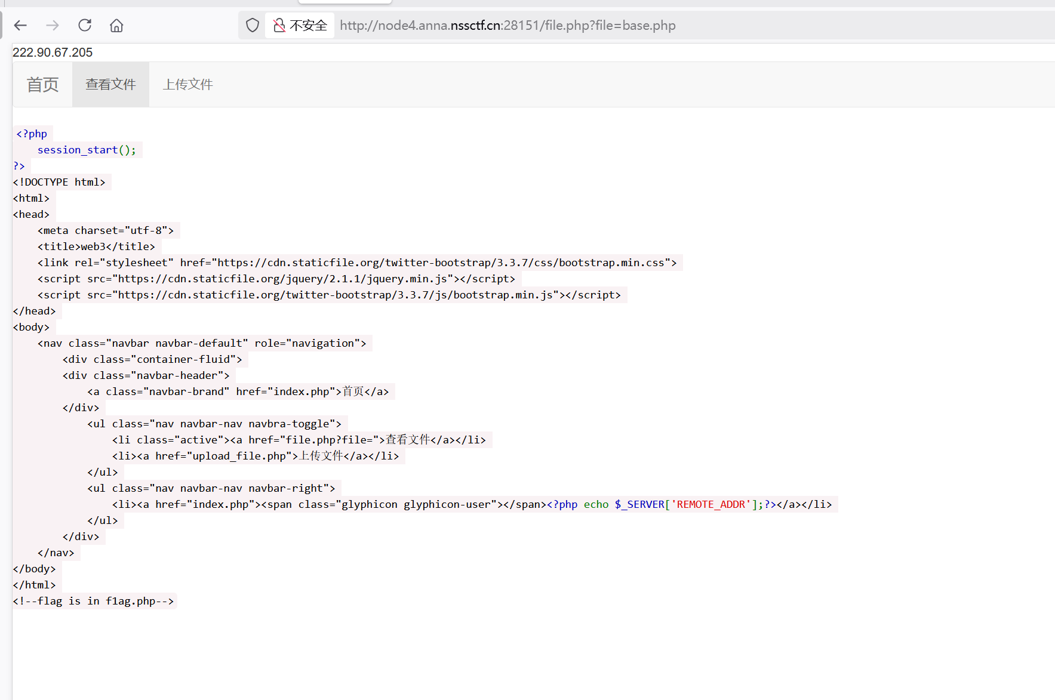Reload the current page
Screen dimensions: 1055x700
(x=85, y=25)
